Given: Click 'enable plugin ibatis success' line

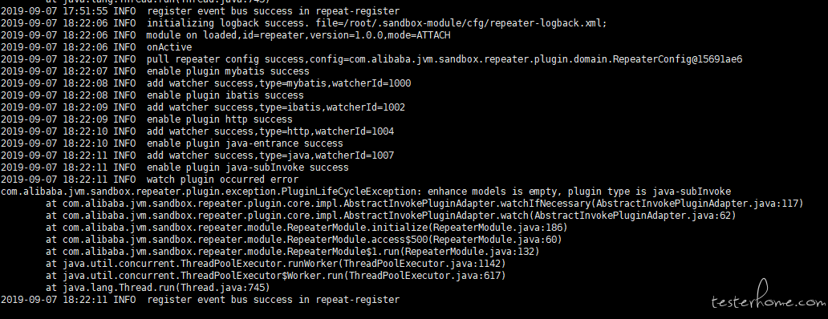Looking at the screenshot, I should pos(152,95).
